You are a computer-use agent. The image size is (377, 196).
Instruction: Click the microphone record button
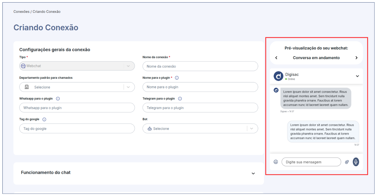pyautogui.click(x=355, y=162)
